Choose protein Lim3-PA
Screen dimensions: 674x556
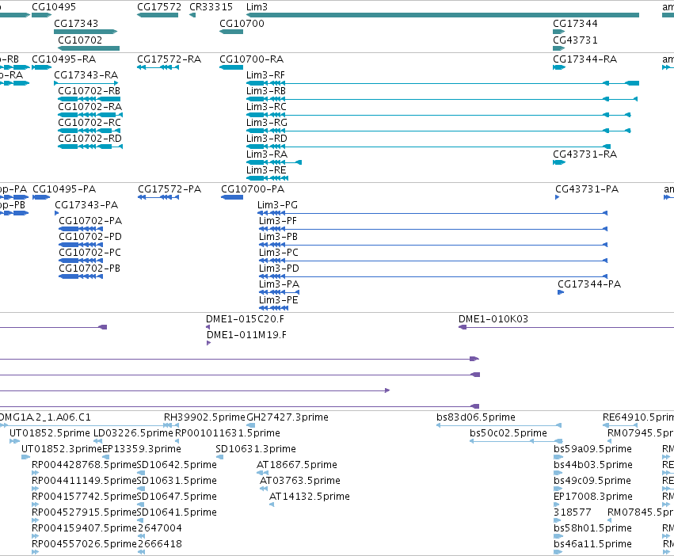coord(279,284)
